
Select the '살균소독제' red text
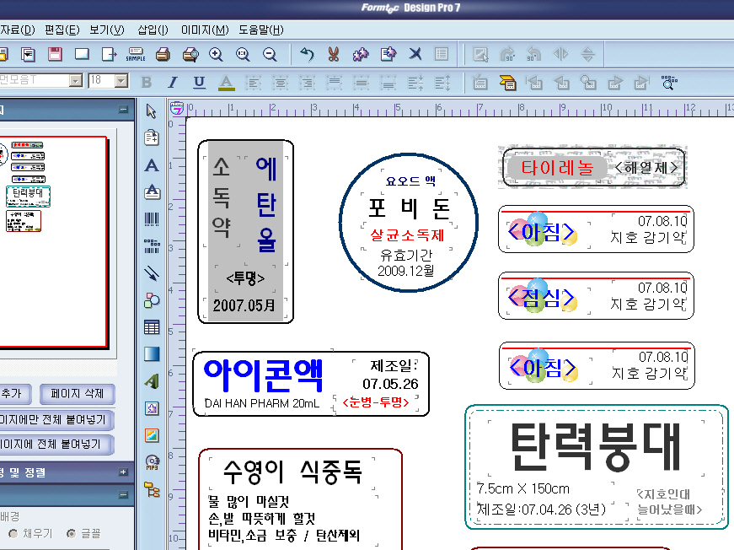click(407, 235)
